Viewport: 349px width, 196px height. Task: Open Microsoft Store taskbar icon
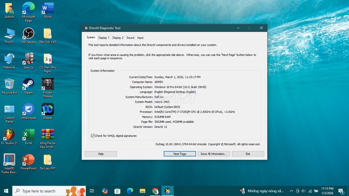(x=117, y=191)
